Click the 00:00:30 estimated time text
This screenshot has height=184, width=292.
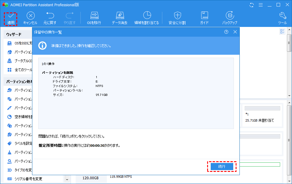click(x=97, y=146)
